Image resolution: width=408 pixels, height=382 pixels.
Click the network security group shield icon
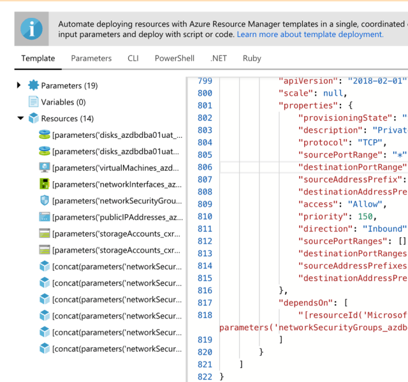pos(44,200)
